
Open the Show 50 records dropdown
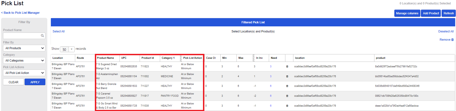pyautogui.click(x=67, y=49)
